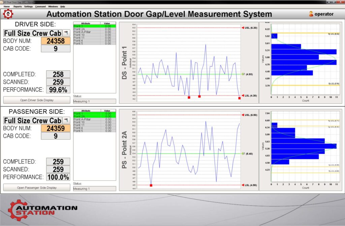This screenshot has width=345, height=226.
Task: Open the Settings menu
Action: (29, 6)
